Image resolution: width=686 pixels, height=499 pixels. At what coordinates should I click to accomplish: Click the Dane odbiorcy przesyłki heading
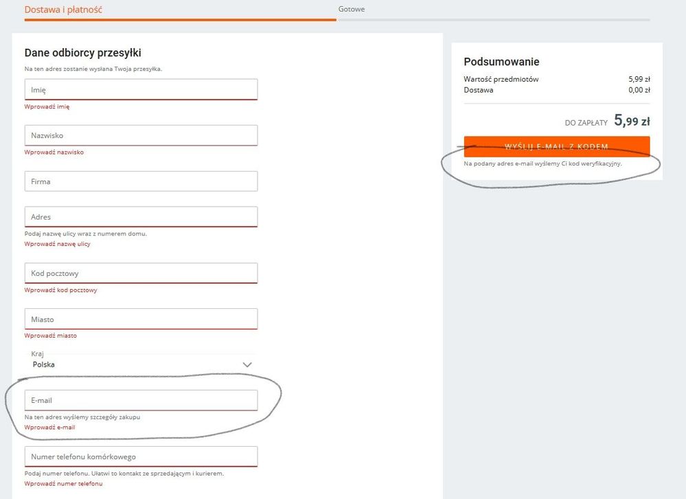coord(83,53)
